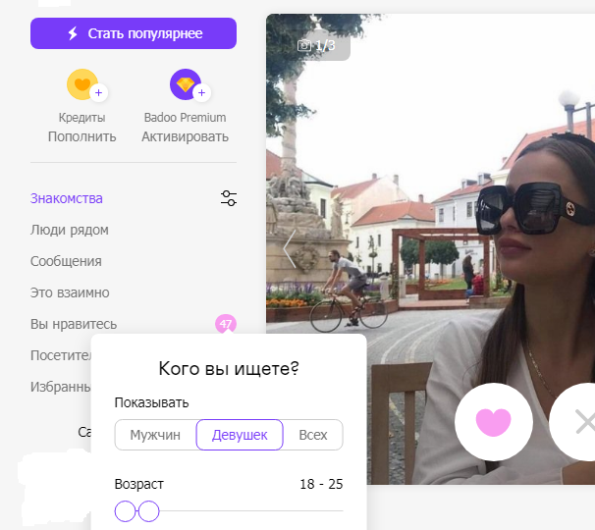
Task: Select Девушек in the filter
Action: pyautogui.click(x=240, y=435)
